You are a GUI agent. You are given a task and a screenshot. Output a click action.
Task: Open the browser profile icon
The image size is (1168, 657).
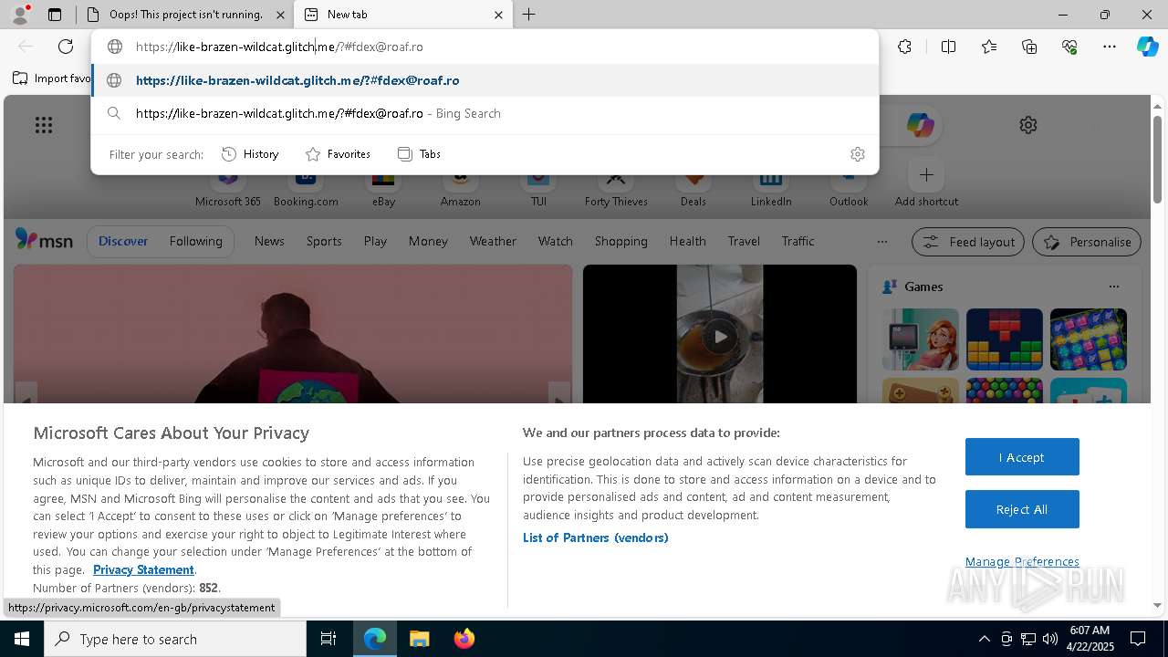[x=20, y=15]
